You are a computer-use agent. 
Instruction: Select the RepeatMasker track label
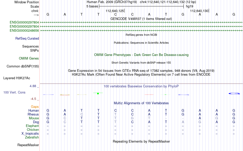coord(28,145)
